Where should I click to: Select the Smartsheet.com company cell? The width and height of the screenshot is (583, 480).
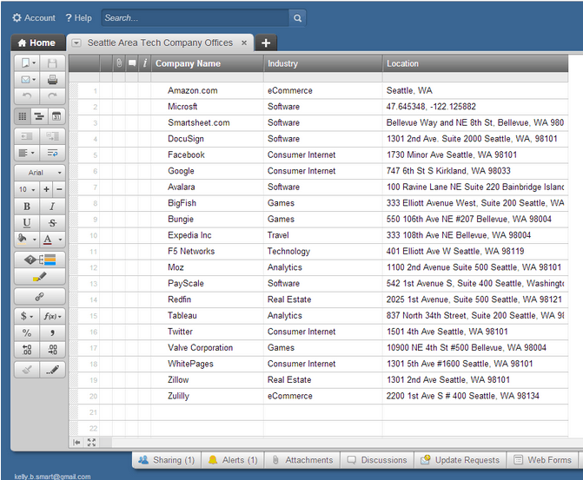(208, 122)
